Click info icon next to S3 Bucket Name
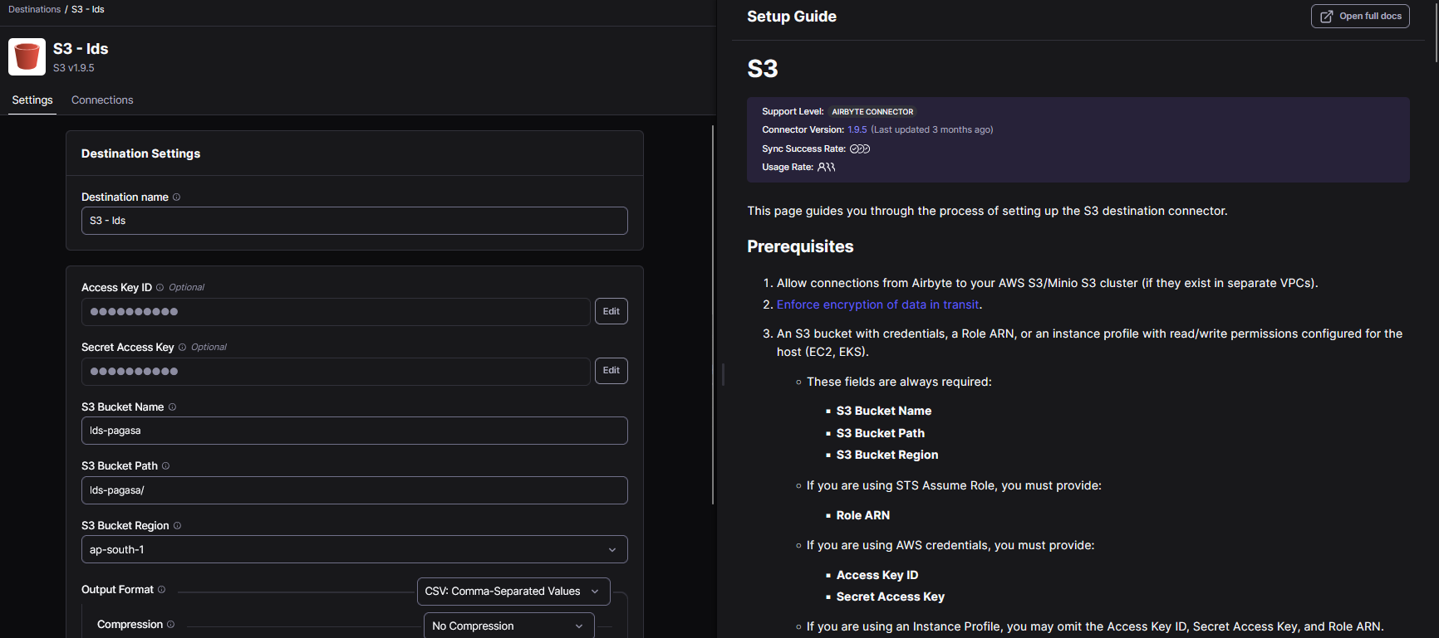This screenshot has width=1439, height=638. click(172, 407)
